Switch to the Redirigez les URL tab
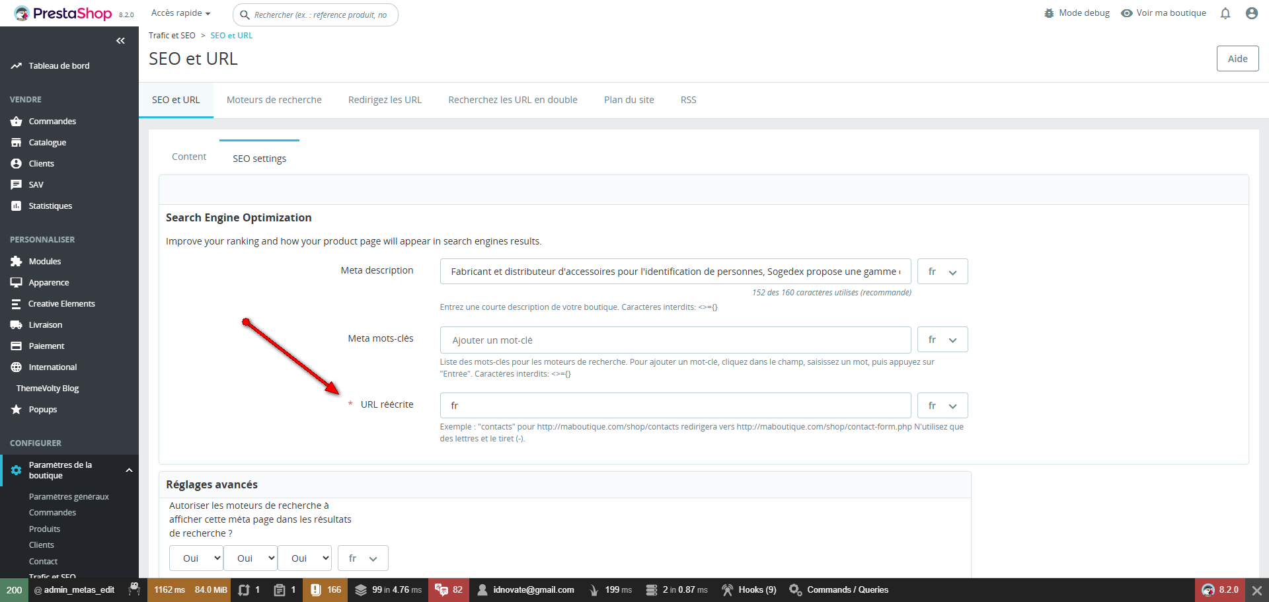The height and width of the screenshot is (602, 1269). pos(385,100)
